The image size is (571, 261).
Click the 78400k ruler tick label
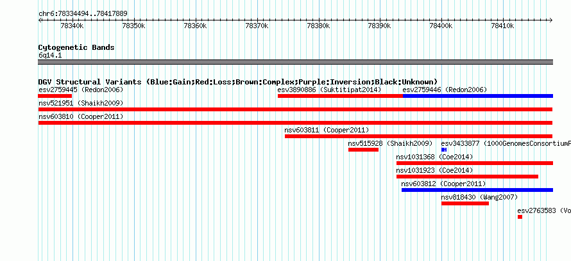coord(441,26)
